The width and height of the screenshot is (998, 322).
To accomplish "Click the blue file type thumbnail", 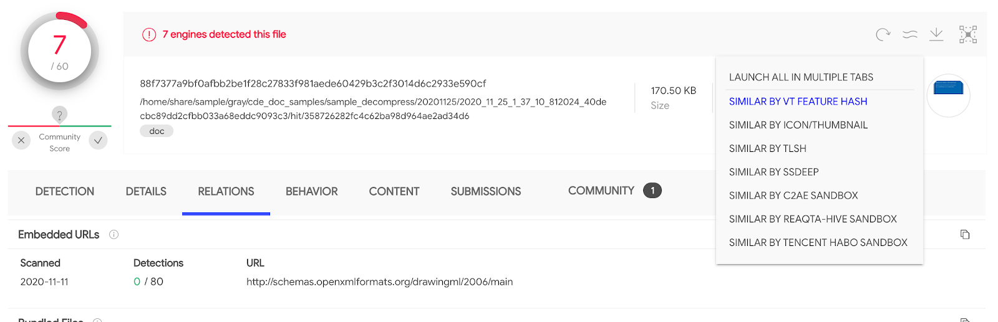I will pos(948,88).
